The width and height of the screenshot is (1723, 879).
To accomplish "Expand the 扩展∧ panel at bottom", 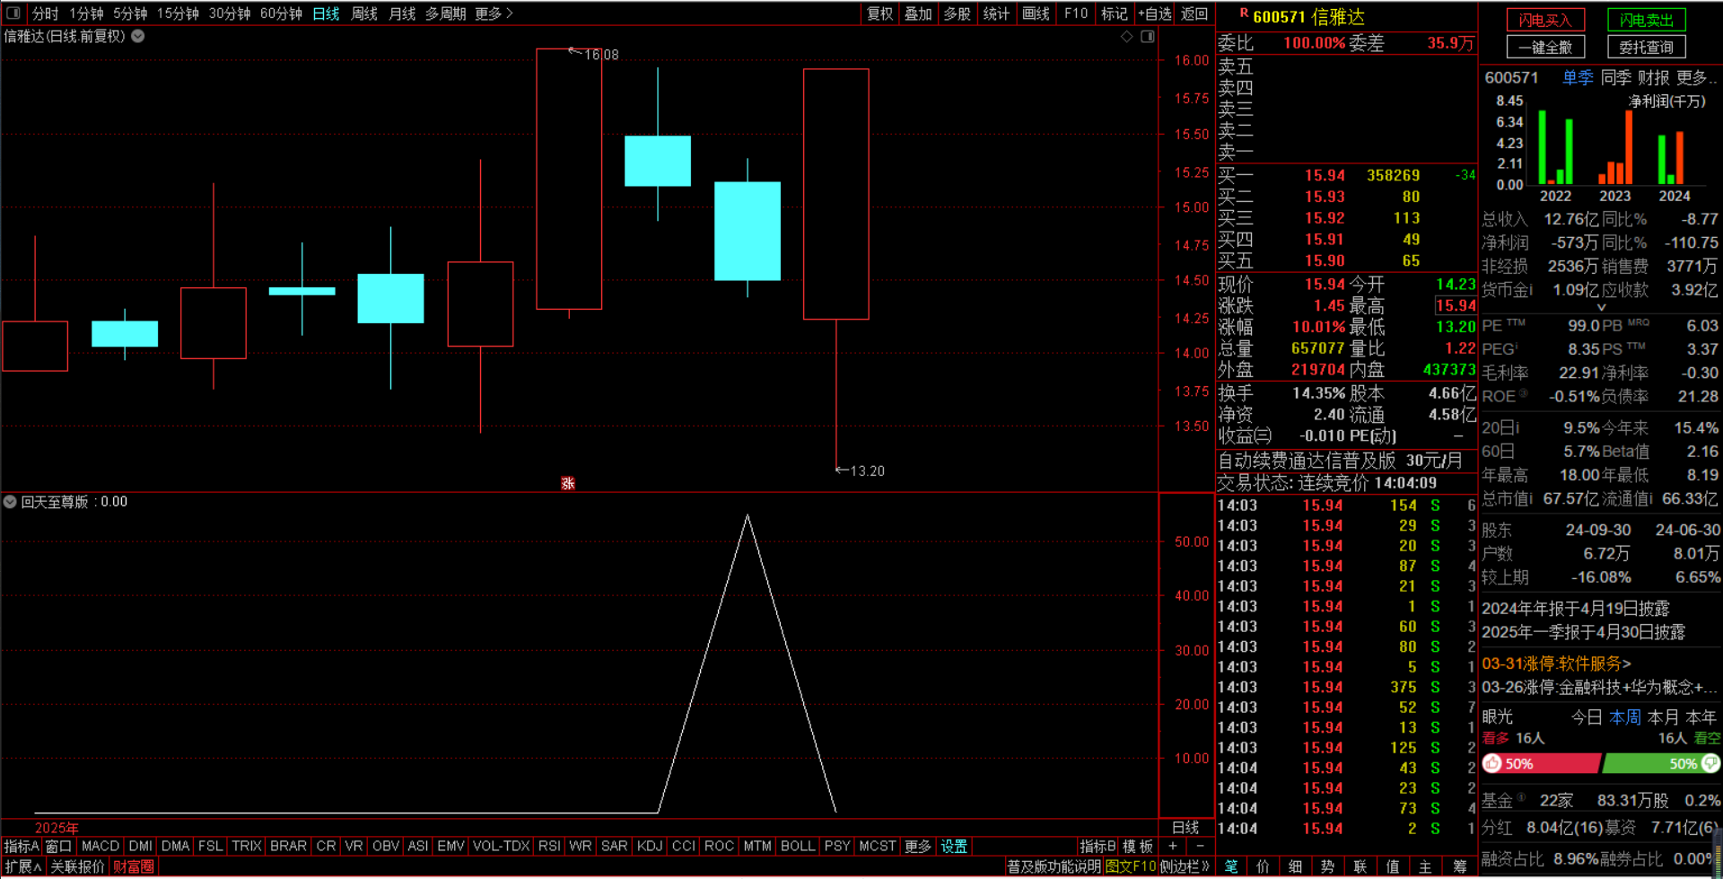I will (23, 866).
